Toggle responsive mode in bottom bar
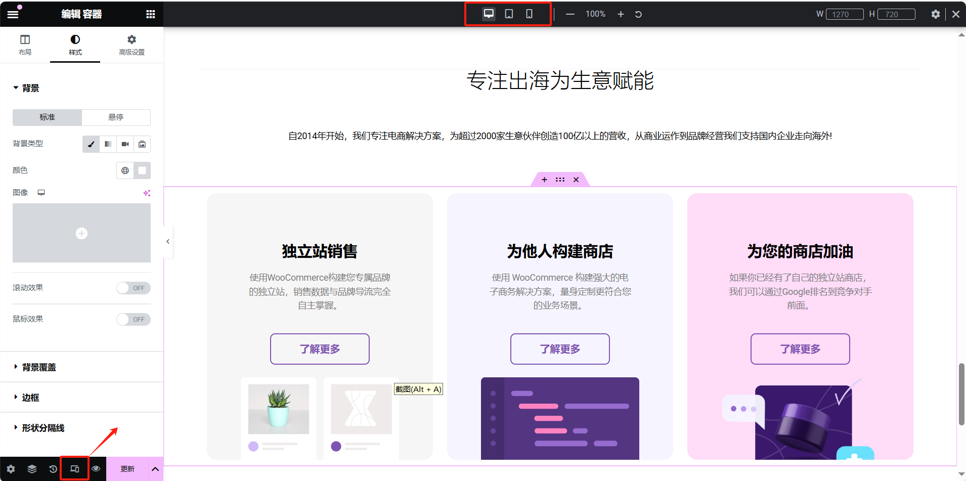 tap(74, 469)
